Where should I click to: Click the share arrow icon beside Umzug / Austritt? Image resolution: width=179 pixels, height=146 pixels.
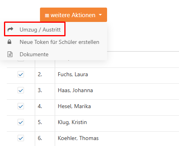pos(10,30)
